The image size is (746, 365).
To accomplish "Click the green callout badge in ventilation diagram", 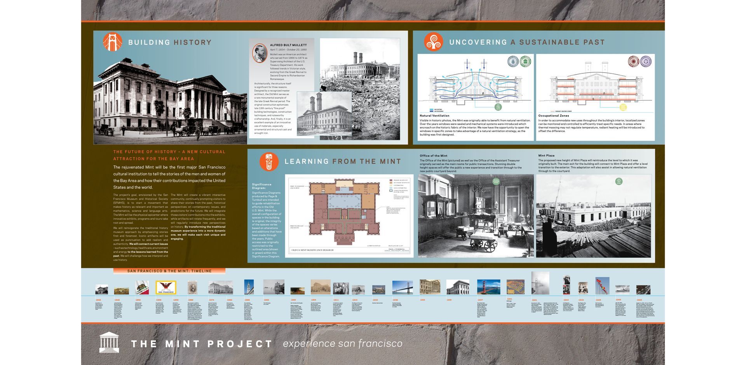I will 498,107.
